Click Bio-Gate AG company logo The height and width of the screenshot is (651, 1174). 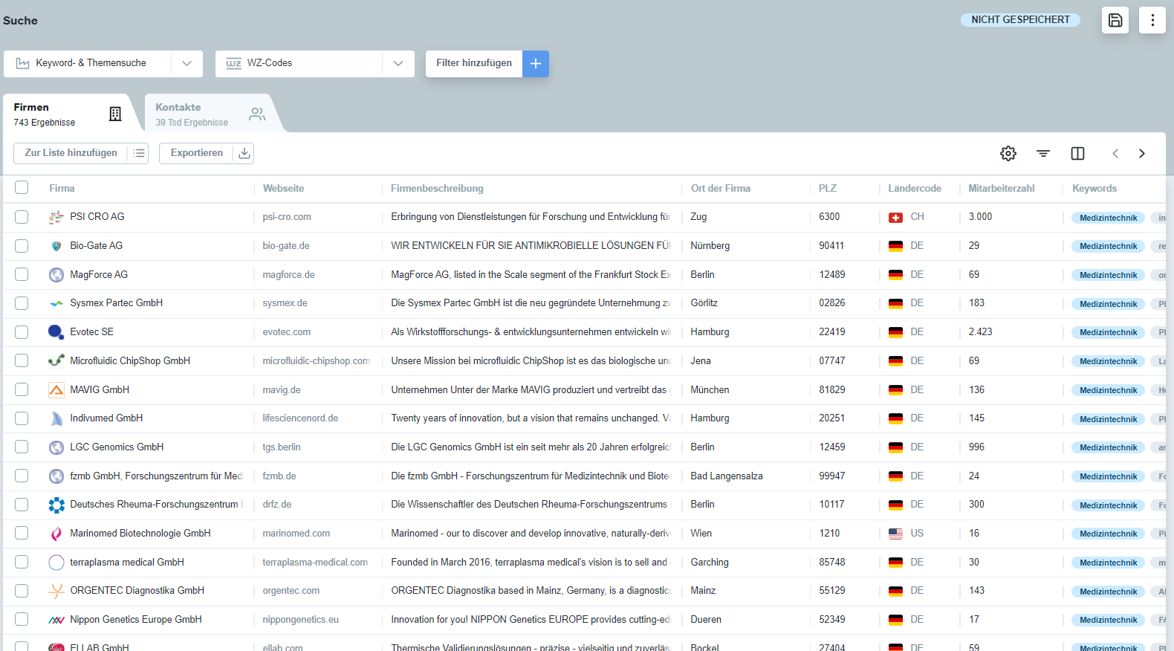point(56,246)
